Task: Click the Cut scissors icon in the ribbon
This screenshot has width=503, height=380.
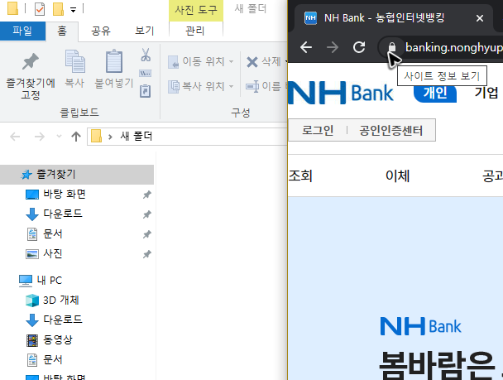Action: [x=146, y=55]
